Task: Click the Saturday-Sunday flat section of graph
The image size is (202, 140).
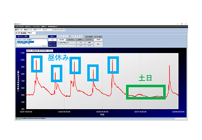Action: [145, 95]
